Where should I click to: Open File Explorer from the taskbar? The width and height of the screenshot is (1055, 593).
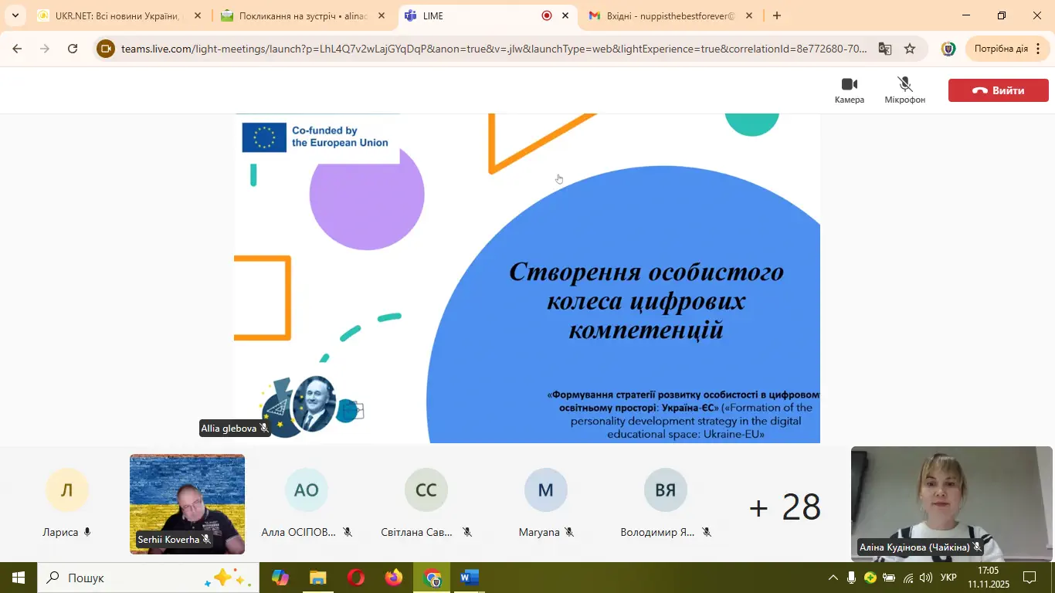pyautogui.click(x=318, y=578)
